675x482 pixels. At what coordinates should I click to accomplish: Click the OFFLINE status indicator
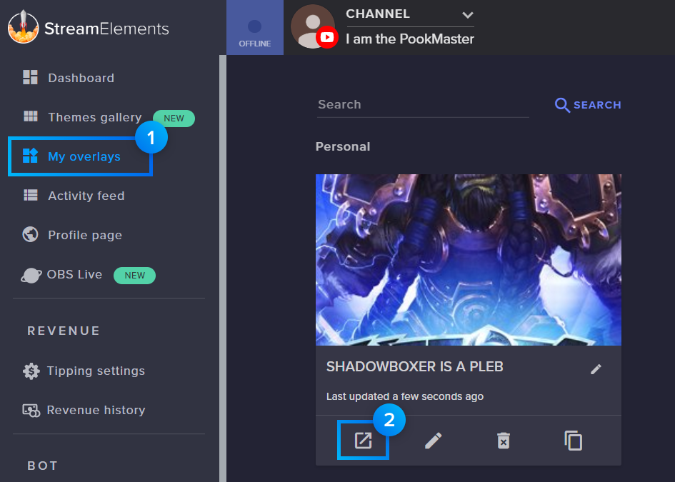point(255,28)
